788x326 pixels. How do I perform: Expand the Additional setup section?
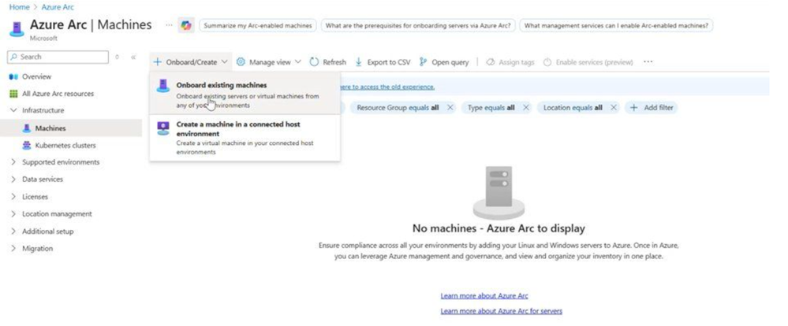13,232
